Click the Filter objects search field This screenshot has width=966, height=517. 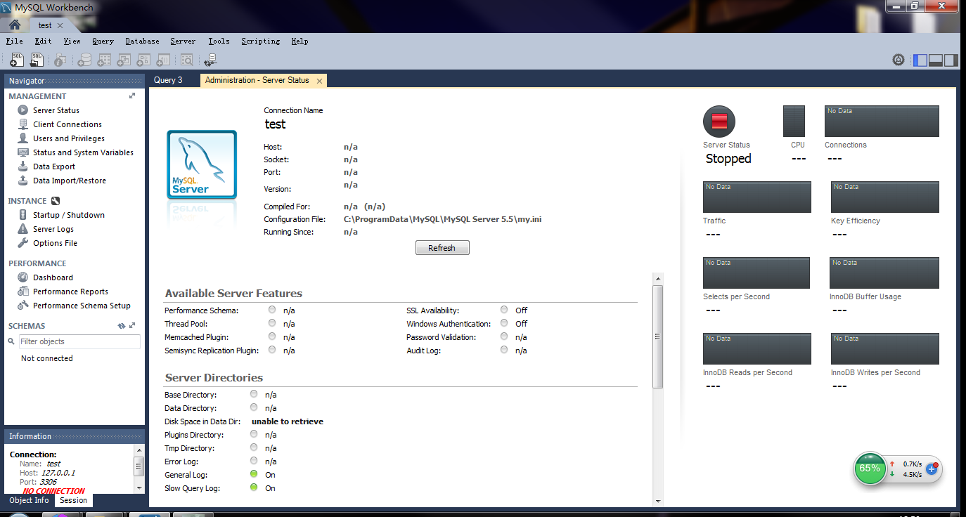pyautogui.click(x=79, y=341)
